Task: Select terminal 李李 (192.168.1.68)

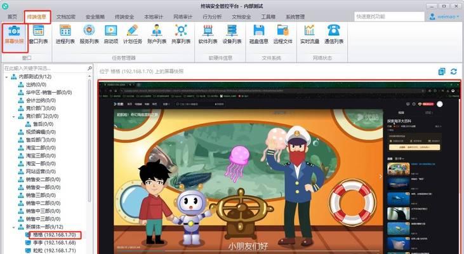Action: pyautogui.click(x=54, y=243)
